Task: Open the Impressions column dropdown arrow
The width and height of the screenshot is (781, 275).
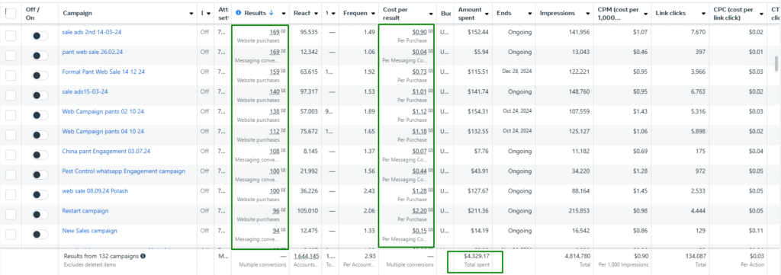Action: (588, 14)
